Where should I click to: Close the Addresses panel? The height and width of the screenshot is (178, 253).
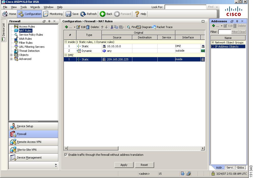coord(242,21)
